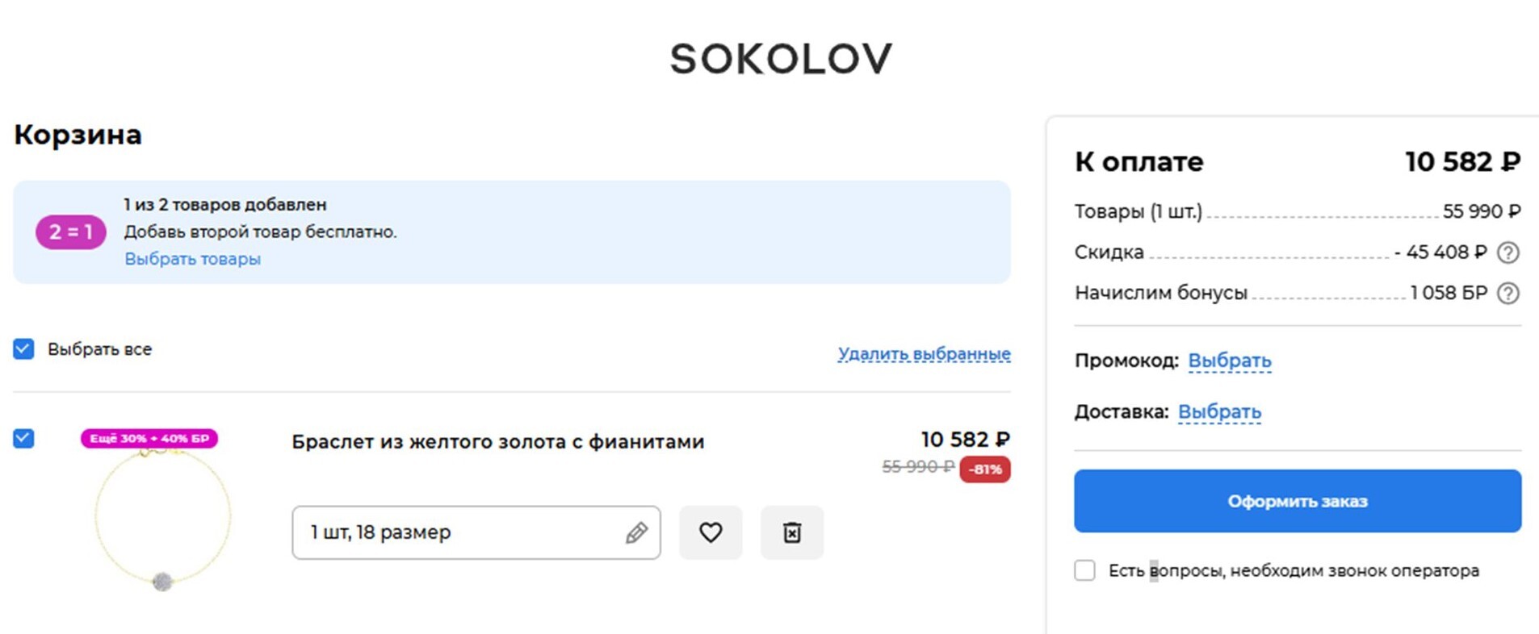Click Удалить выбранные link

pos(924,353)
